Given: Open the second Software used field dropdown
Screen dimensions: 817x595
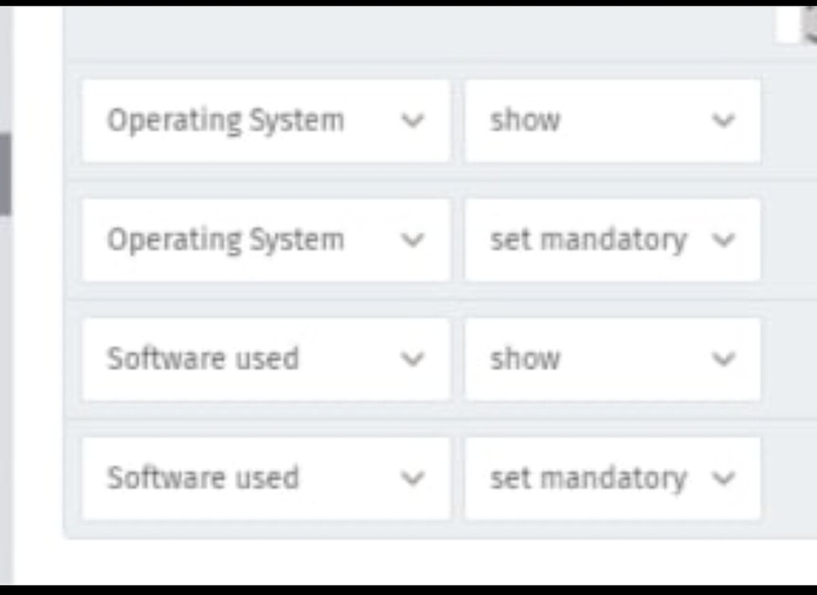Looking at the screenshot, I should [265, 478].
